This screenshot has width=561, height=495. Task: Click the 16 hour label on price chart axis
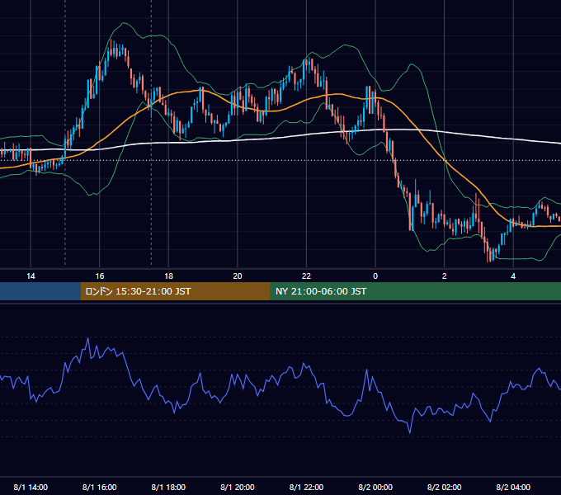coord(100,276)
